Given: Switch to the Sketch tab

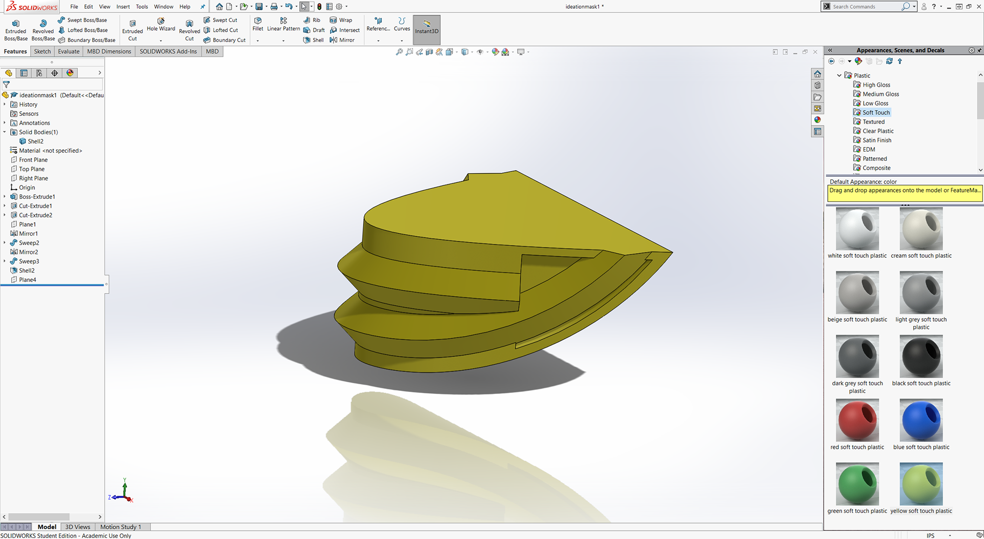Looking at the screenshot, I should click(x=43, y=51).
